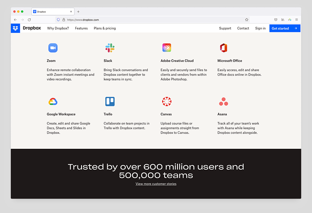
Task: Click 'Bring Slack conversations' description
Action: coord(126,74)
